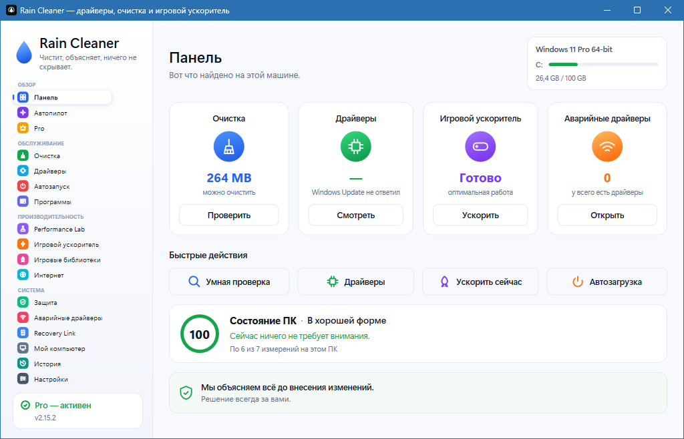Screen dimensions: 684x439
Task: Open Performance Lab page
Action: pyautogui.click(x=63, y=229)
